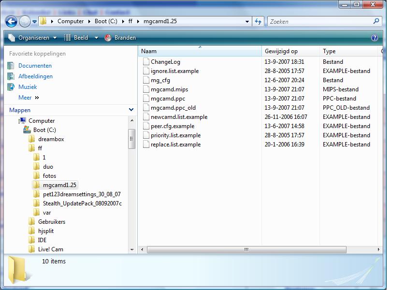Select the Gebruikers folder in tree

click(52, 222)
